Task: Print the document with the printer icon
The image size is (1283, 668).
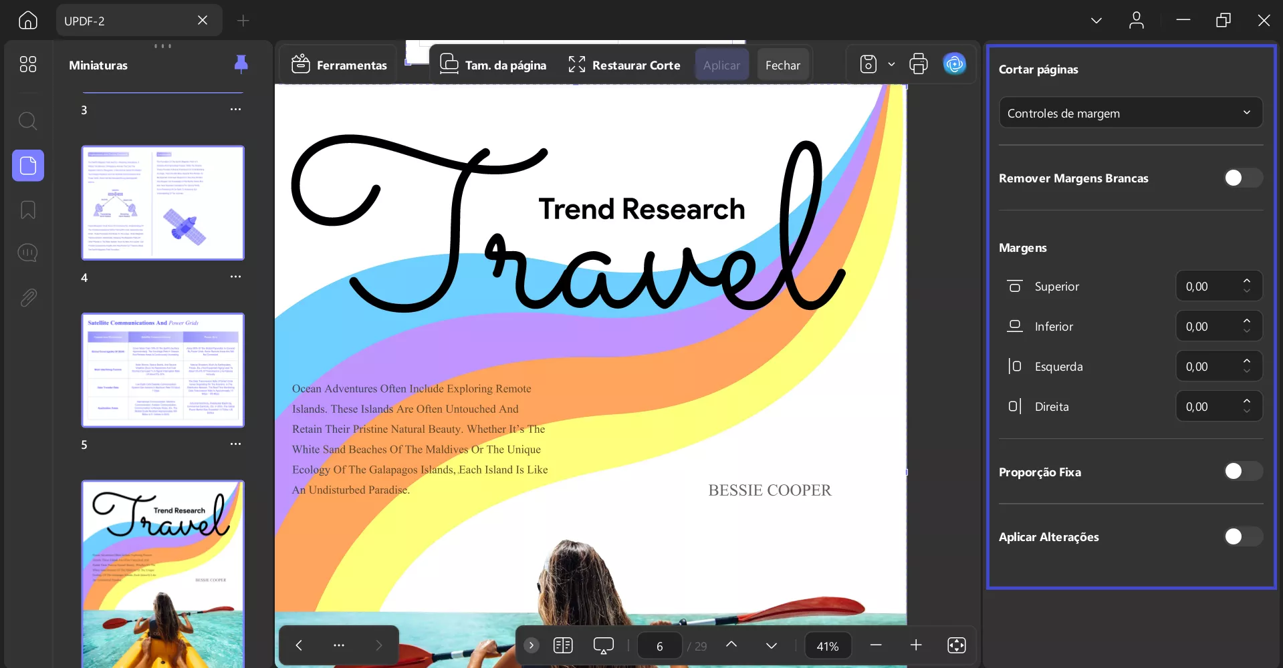Action: pos(919,64)
